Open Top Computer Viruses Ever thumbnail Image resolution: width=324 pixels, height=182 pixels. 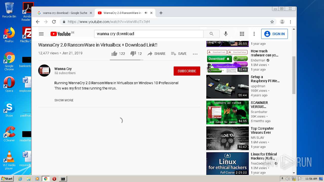tap(228, 138)
